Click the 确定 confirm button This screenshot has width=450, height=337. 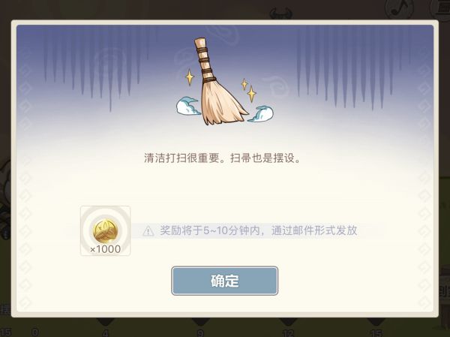224,281
